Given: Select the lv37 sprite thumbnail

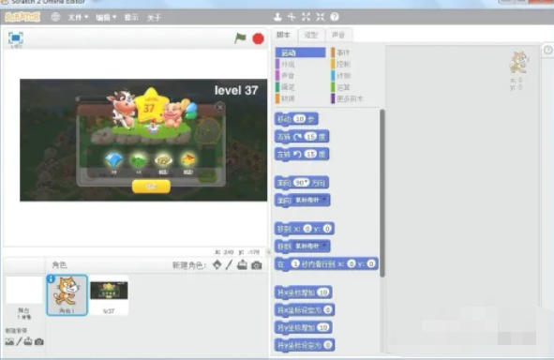Looking at the screenshot, I should tap(109, 295).
